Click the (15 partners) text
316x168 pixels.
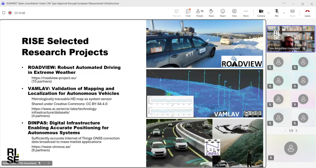pos(42,82)
